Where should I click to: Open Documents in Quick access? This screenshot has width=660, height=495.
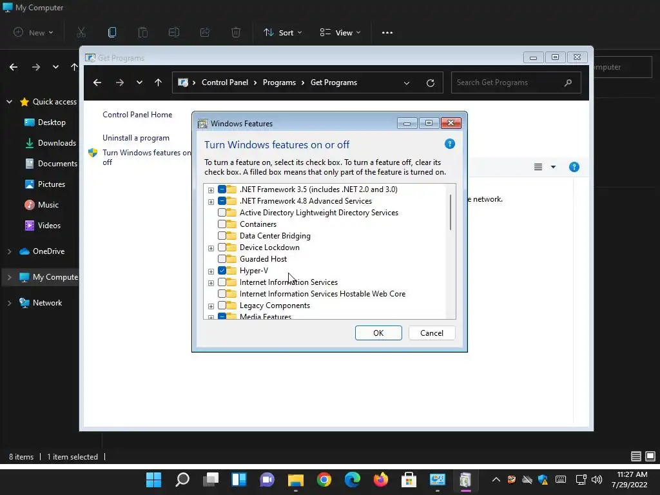(x=52, y=164)
